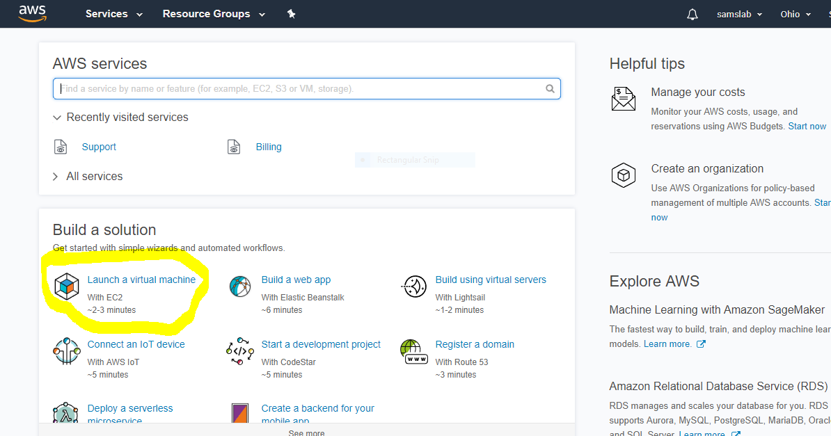Click Start now under Manage your costs
Image resolution: width=831 pixels, height=436 pixels.
pos(807,126)
